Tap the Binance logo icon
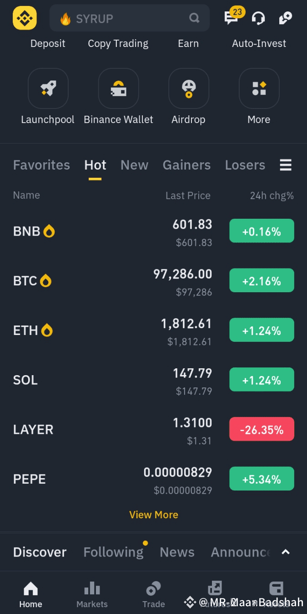This screenshot has width=307, height=614. (x=25, y=18)
